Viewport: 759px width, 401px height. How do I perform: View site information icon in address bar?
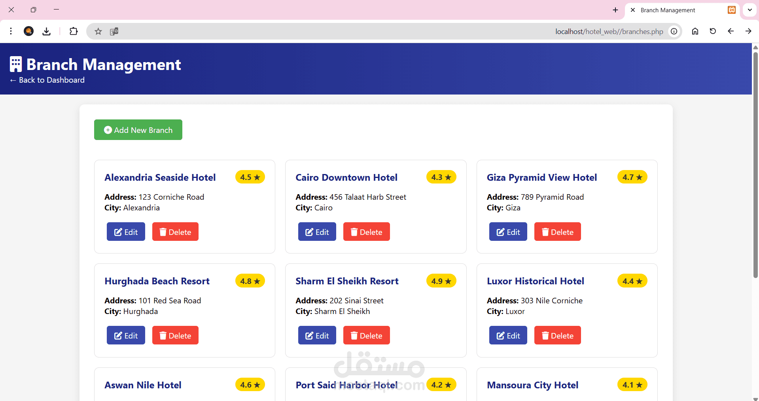click(x=674, y=31)
